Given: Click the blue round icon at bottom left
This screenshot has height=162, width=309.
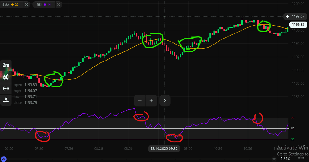Looking at the screenshot, I should coord(4,159).
